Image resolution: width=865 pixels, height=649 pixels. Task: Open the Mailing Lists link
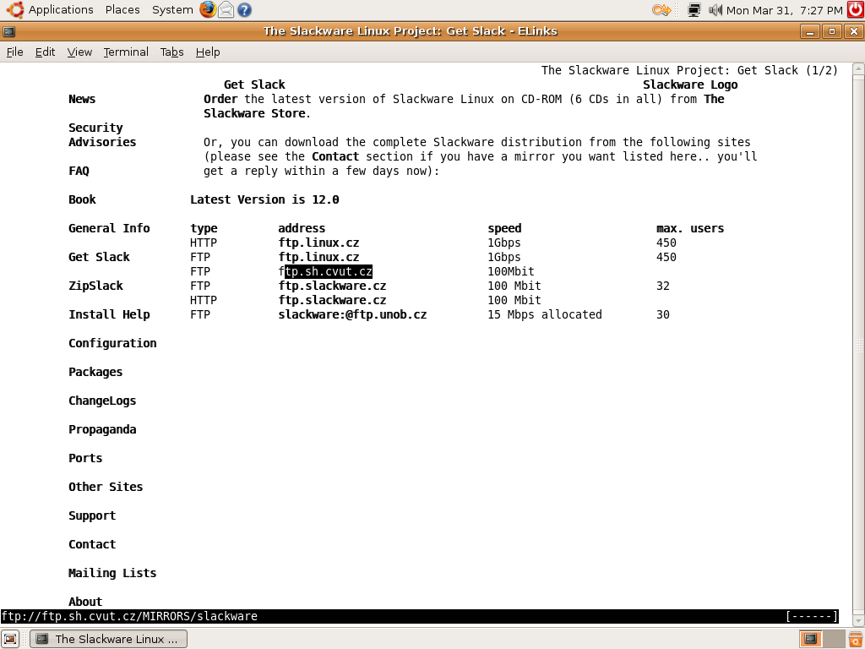click(x=112, y=573)
